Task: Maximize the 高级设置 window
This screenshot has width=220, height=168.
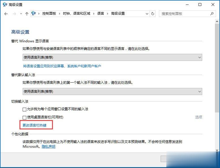Action: (x=200, y=5)
